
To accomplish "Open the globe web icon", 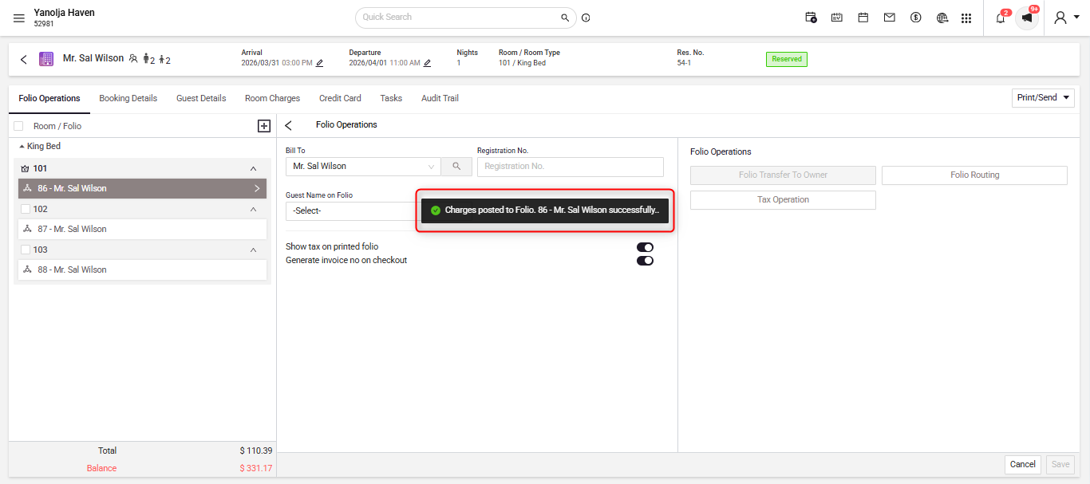I will [942, 18].
